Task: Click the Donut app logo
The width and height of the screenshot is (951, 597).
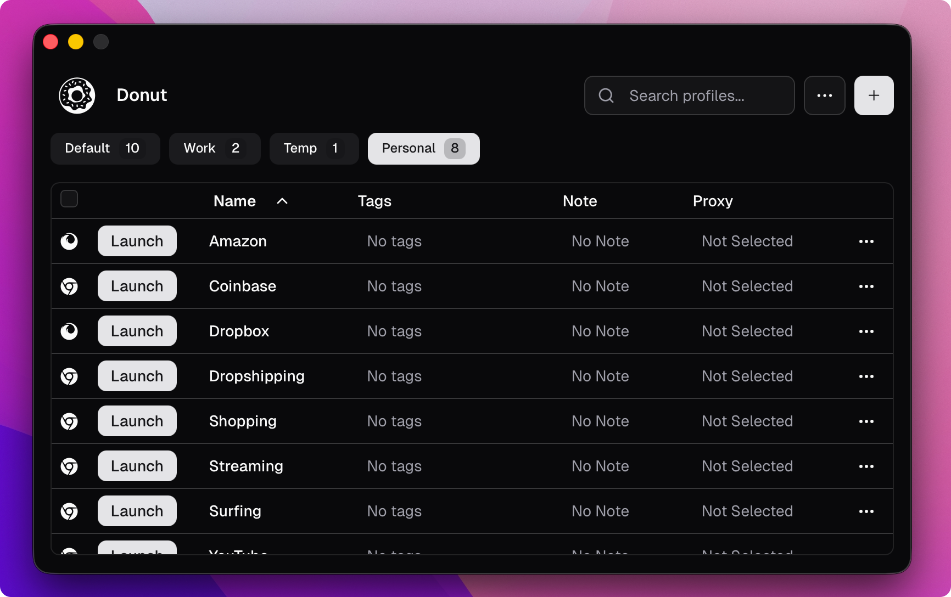Action: click(x=77, y=95)
